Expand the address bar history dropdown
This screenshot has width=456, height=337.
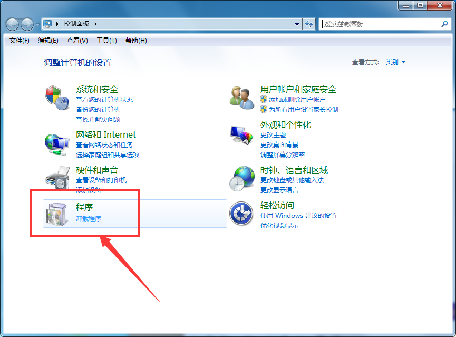coord(297,24)
